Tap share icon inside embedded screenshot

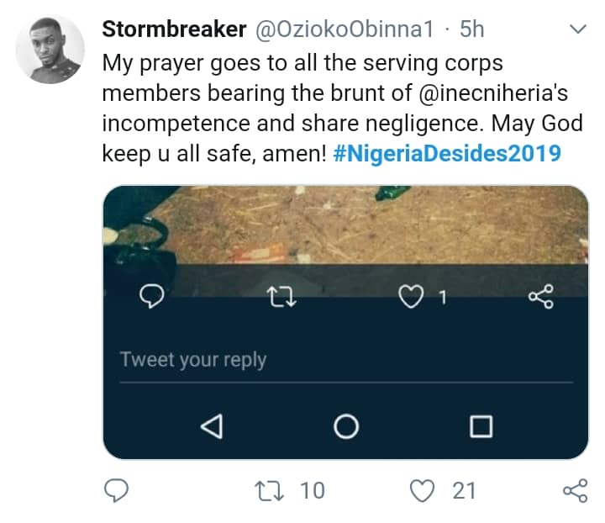(x=540, y=296)
